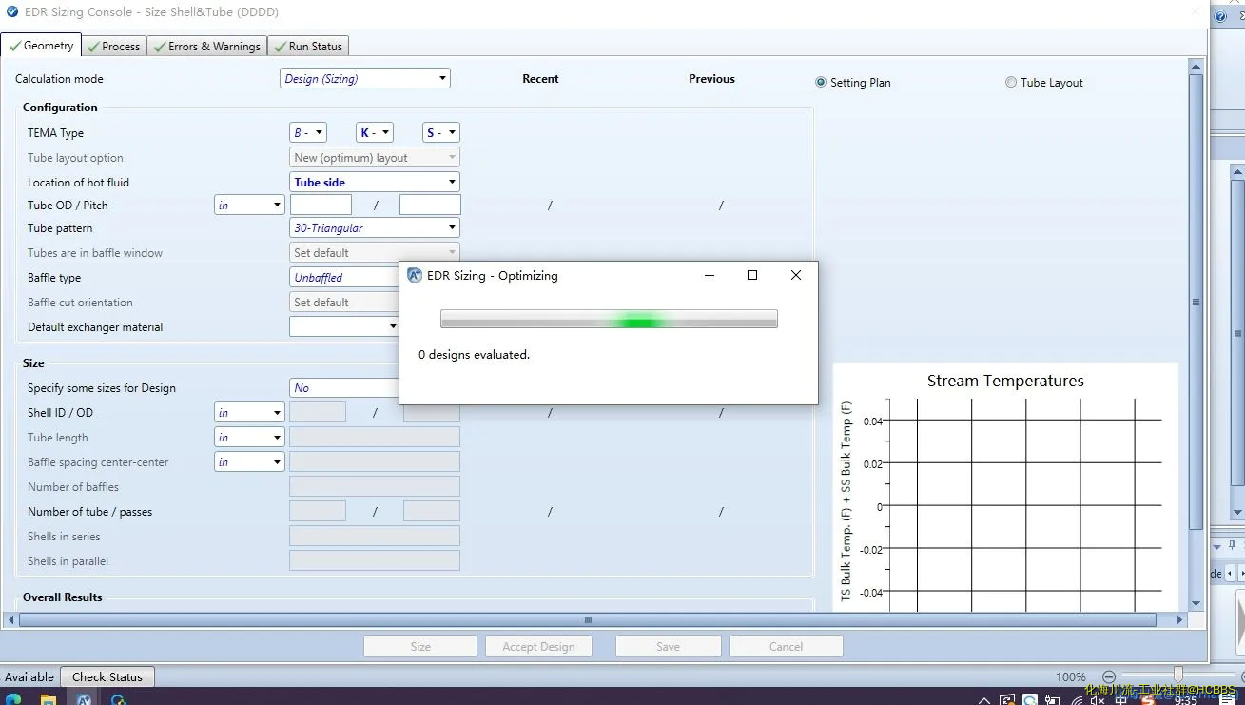Click the Size button
The height and width of the screenshot is (705, 1245).
pos(420,646)
